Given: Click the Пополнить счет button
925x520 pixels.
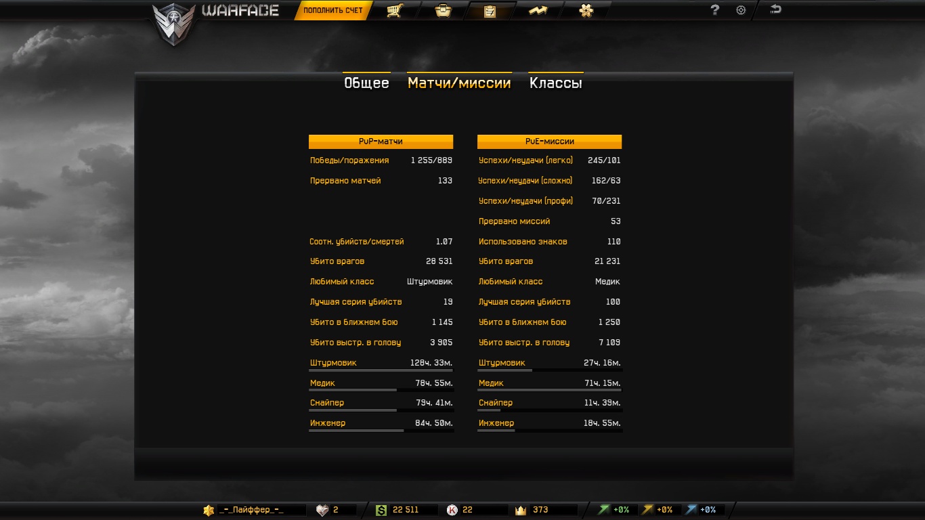Looking at the screenshot, I should pos(333,10).
